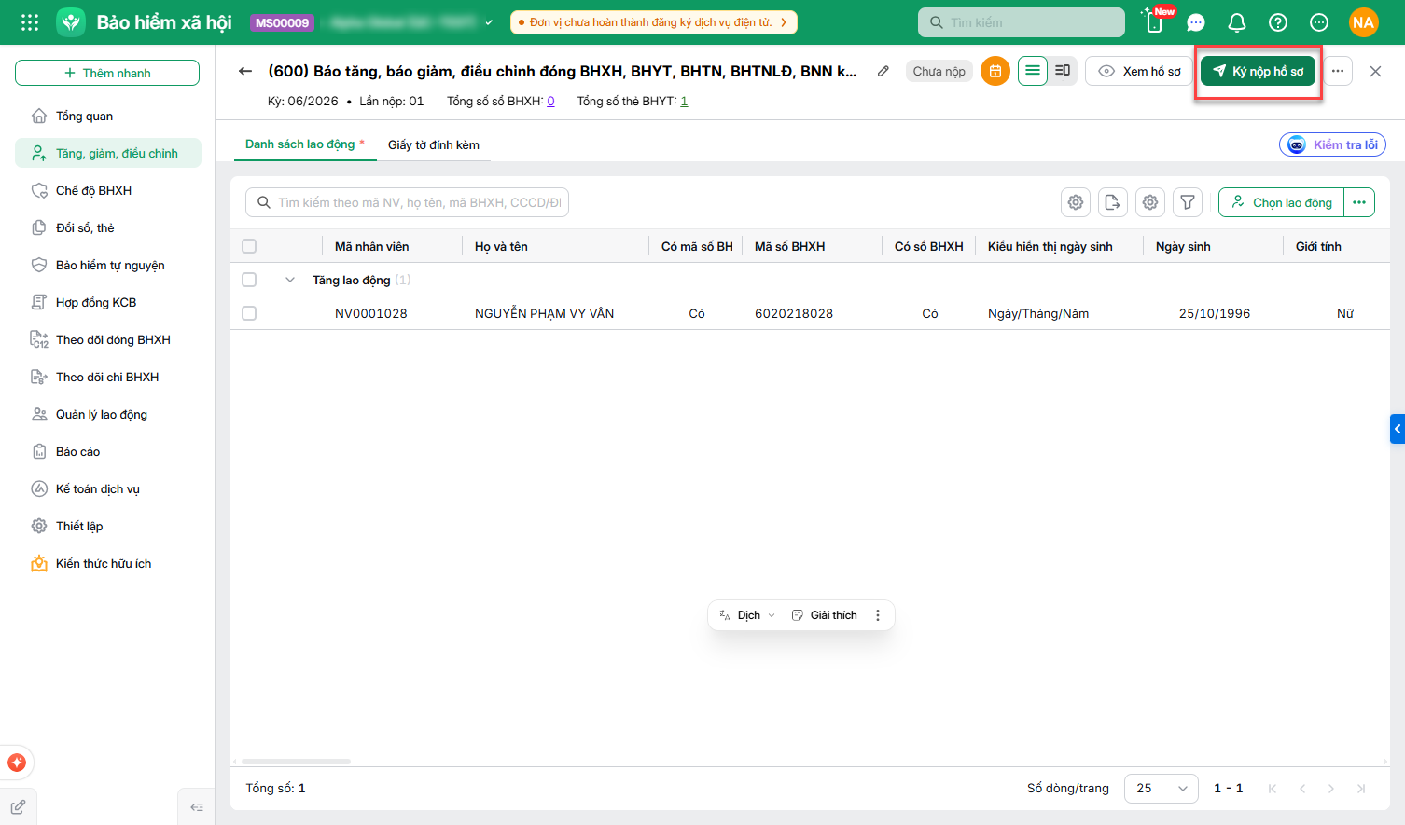Viewport: 1405px width, 825px height.
Task: Tick the Tăng lao động group checkbox
Action: 249,280
